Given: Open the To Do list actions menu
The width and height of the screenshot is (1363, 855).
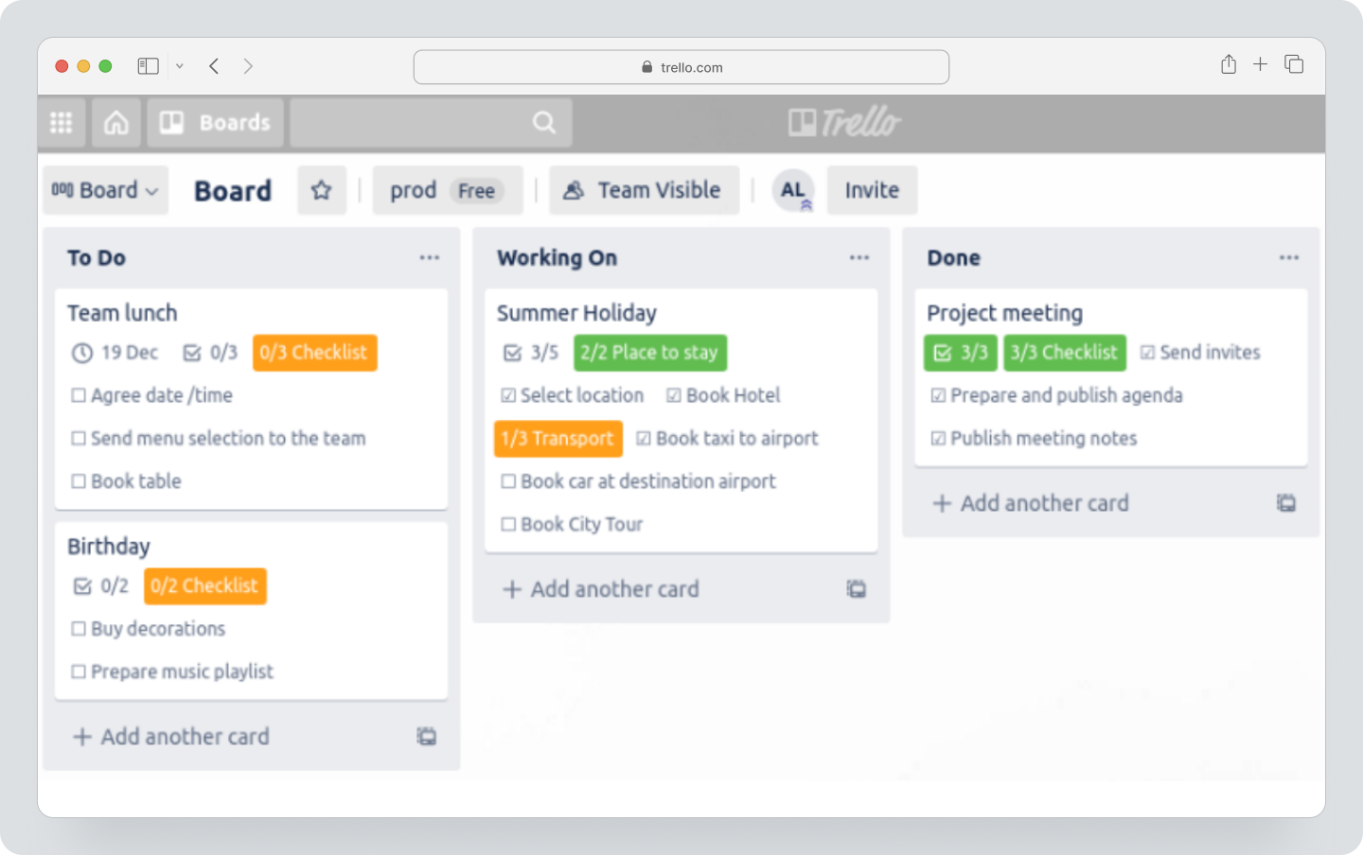Looking at the screenshot, I should click(430, 257).
